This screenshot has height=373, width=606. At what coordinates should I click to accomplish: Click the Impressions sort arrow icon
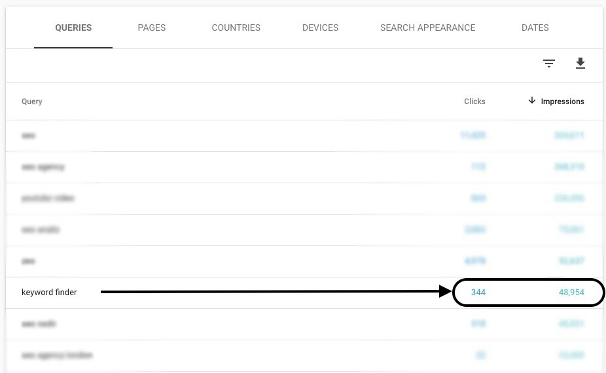532,101
